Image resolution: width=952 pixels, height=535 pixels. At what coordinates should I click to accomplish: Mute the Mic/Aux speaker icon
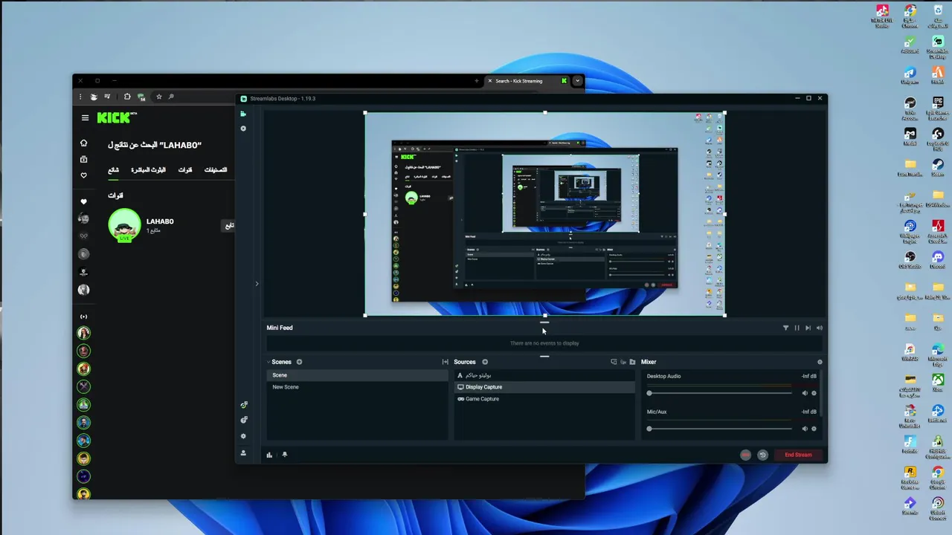pos(805,429)
